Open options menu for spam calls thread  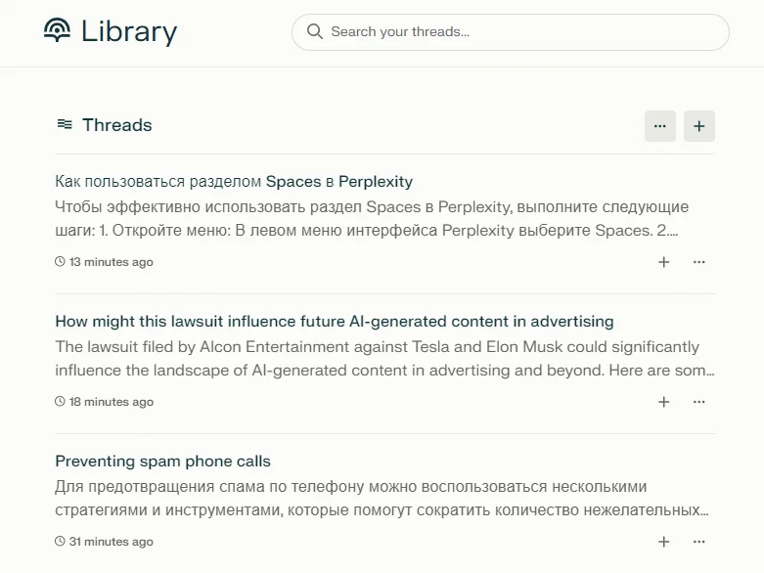699,542
